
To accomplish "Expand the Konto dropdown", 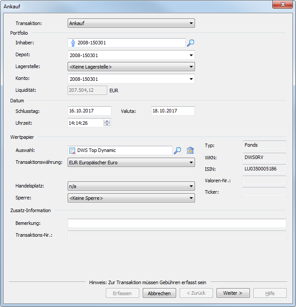I will pos(191,79).
